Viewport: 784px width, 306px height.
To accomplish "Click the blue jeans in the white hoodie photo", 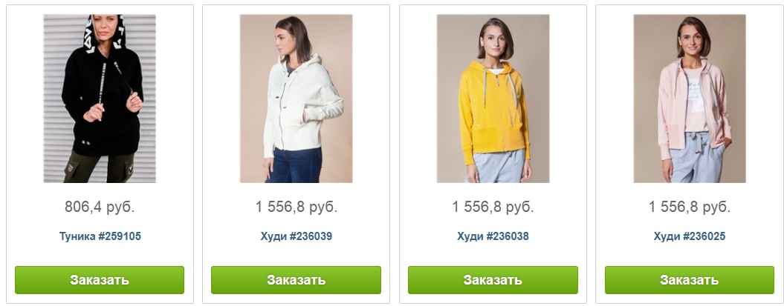I will [294, 165].
